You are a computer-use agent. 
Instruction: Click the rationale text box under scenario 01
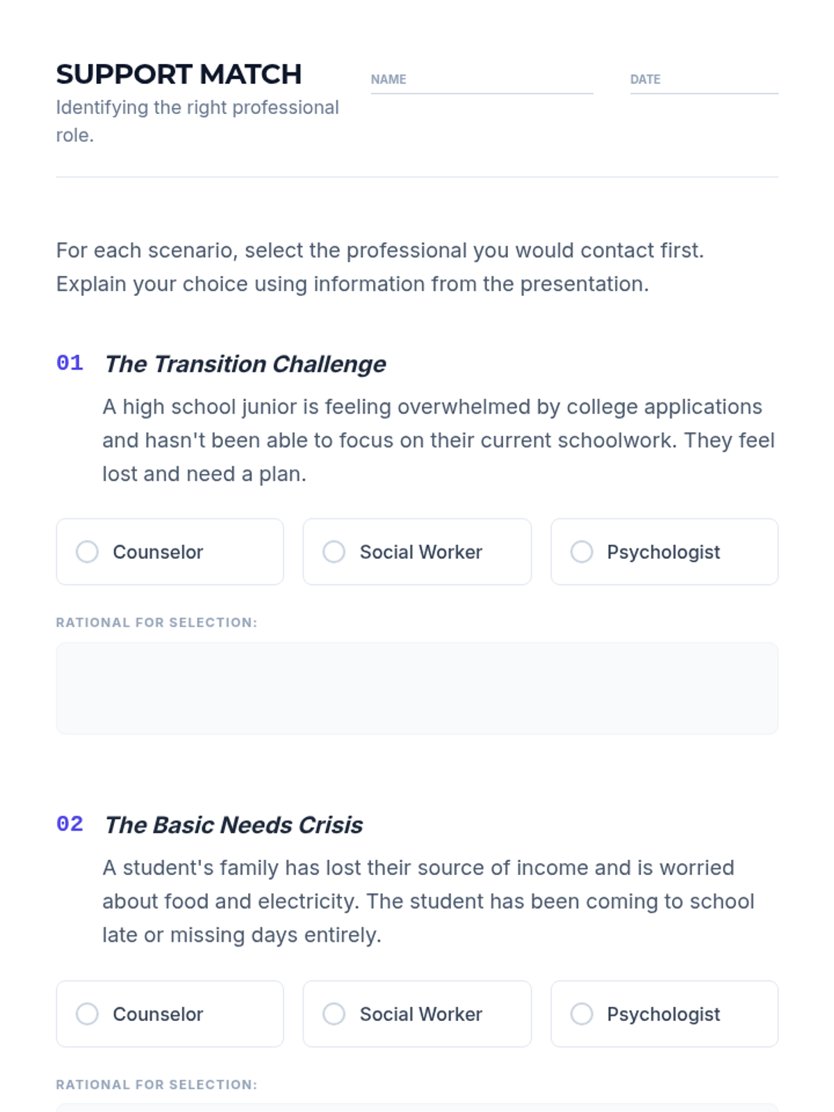click(x=417, y=688)
